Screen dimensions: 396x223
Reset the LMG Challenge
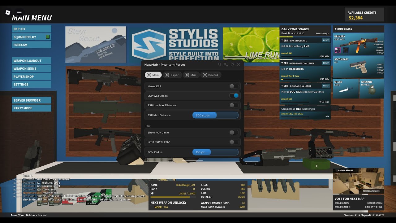tap(326, 40)
